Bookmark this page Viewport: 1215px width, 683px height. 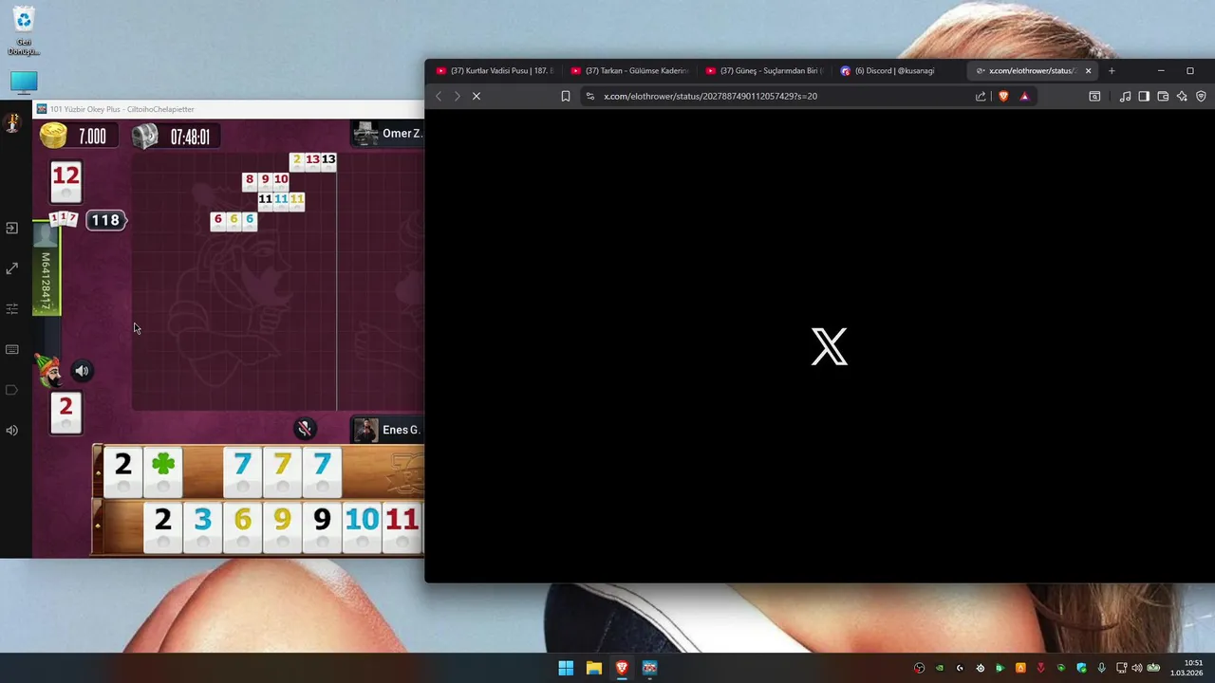click(565, 96)
